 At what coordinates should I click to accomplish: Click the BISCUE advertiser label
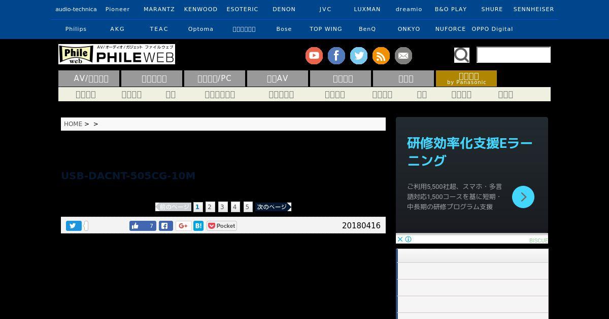click(x=538, y=241)
